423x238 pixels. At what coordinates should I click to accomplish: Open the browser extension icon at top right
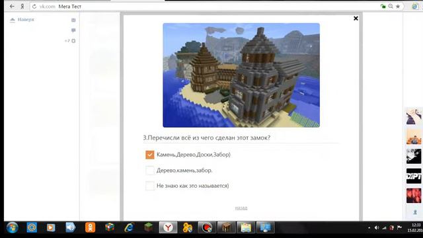click(415, 7)
